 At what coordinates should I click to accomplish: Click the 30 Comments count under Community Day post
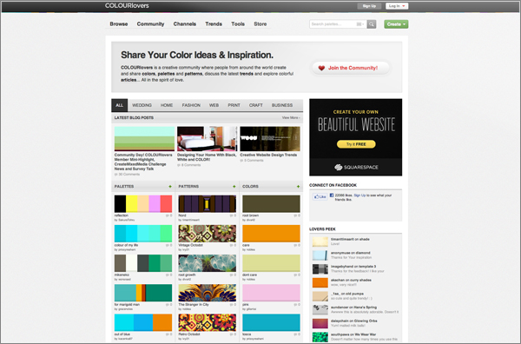click(129, 175)
